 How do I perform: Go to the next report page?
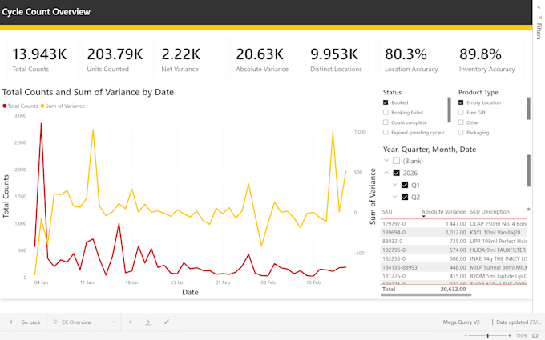point(148,322)
